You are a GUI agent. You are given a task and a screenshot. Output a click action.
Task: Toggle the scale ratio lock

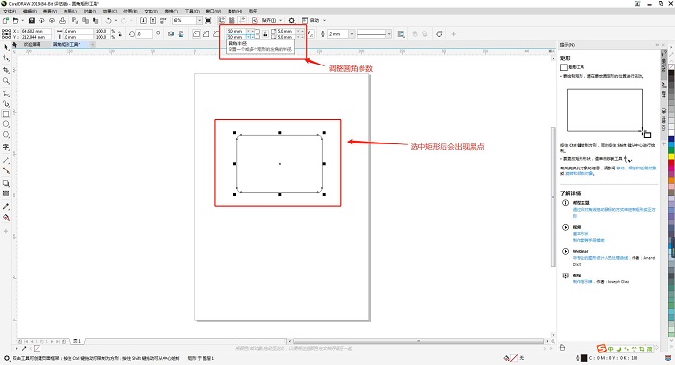(121, 34)
